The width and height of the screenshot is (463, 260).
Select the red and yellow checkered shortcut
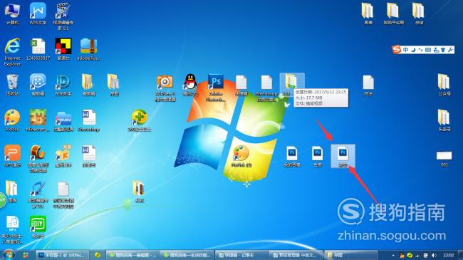pyautogui.click(x=63, y=49)
